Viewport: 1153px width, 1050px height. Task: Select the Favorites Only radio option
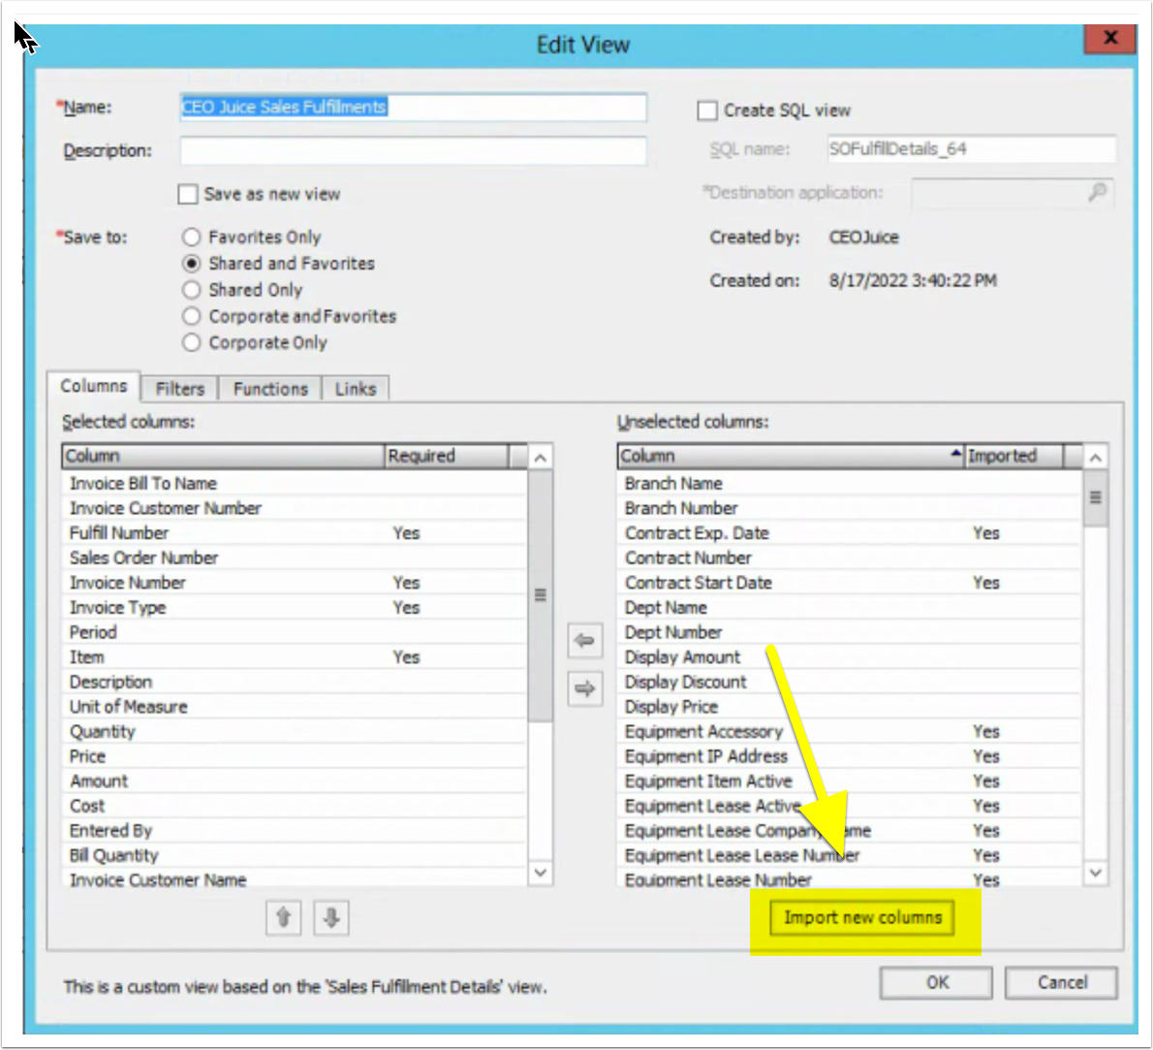coord(192,238)
